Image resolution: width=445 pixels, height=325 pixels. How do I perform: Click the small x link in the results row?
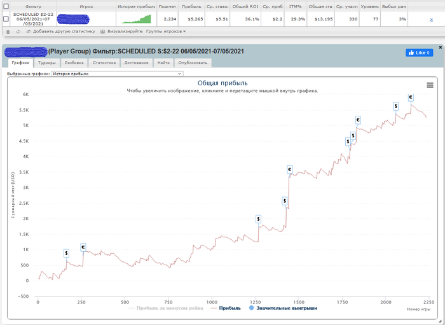coord(432,20)
